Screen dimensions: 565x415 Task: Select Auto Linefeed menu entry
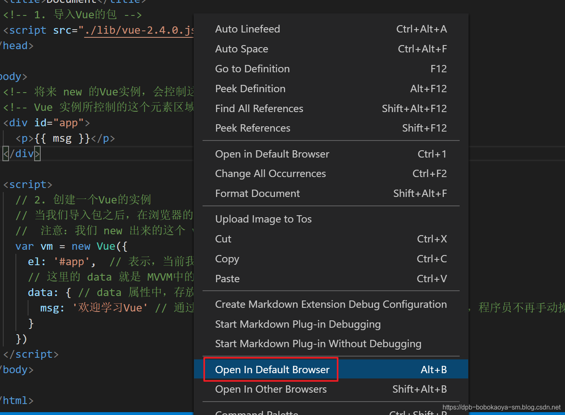point(331,29)
